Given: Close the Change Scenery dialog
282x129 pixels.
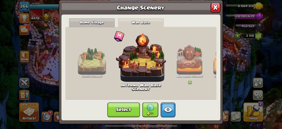Looking at the screenshot, I should (215, 8).
